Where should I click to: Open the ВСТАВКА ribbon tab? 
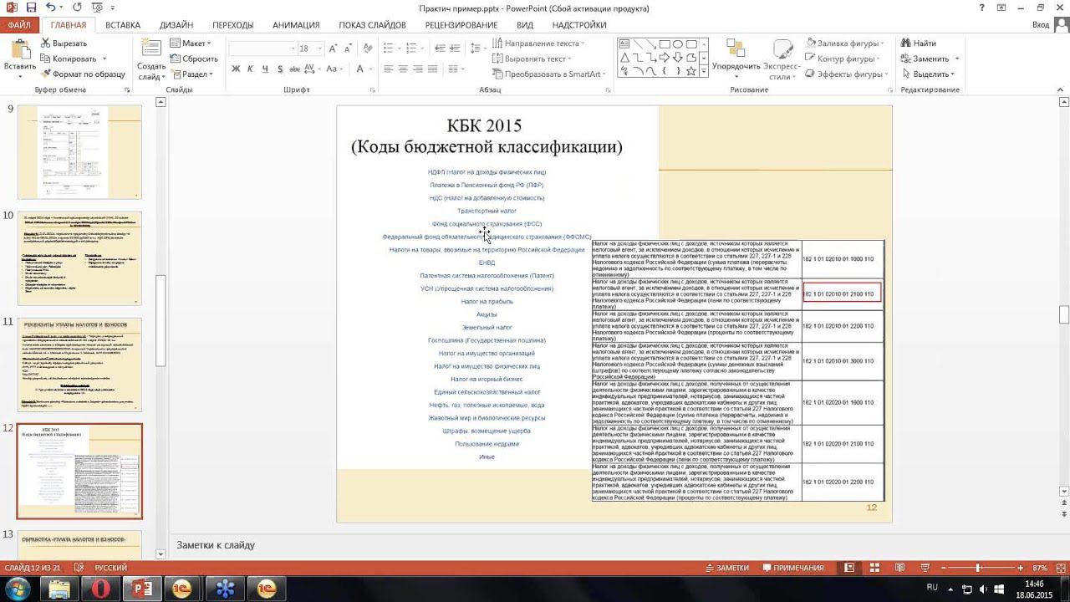point(123,25)
